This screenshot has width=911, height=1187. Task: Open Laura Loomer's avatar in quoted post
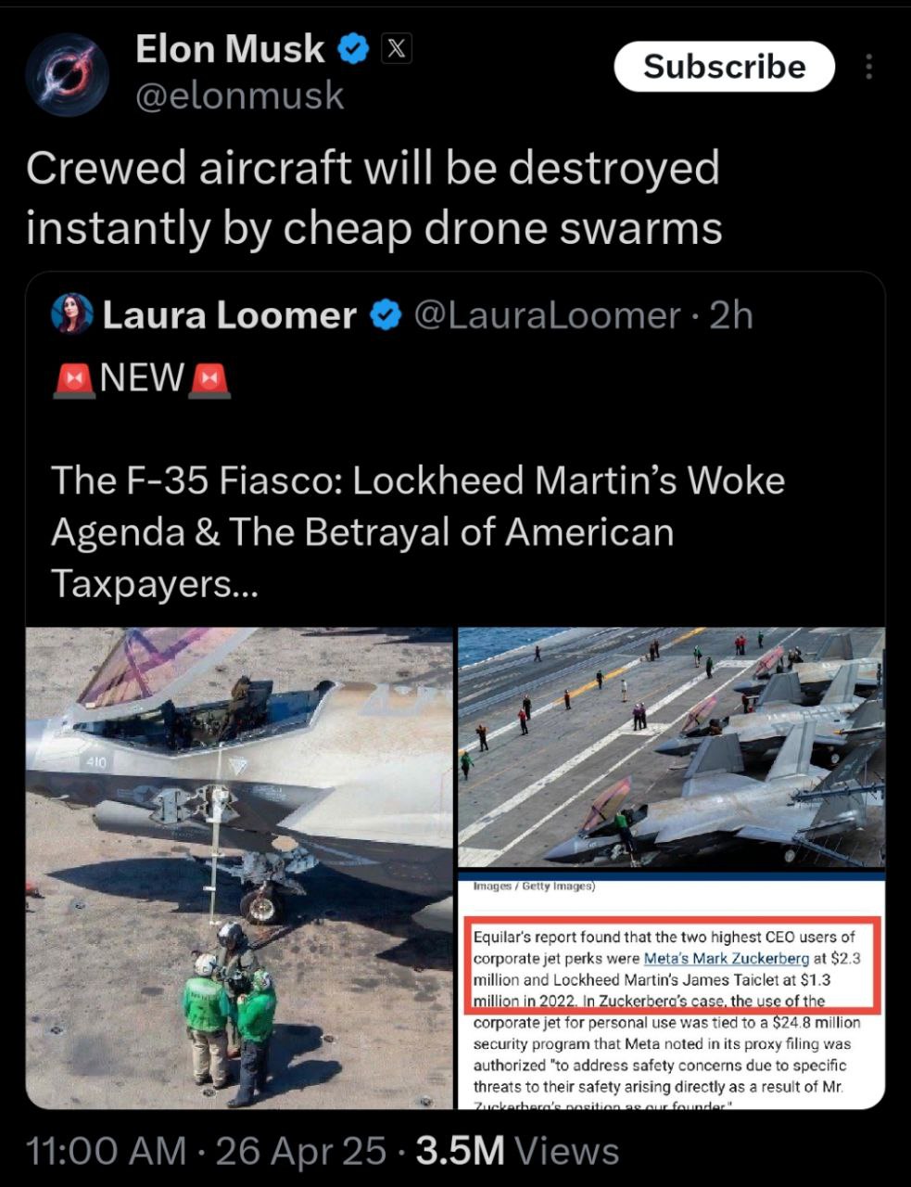click(x=72, y=315)
